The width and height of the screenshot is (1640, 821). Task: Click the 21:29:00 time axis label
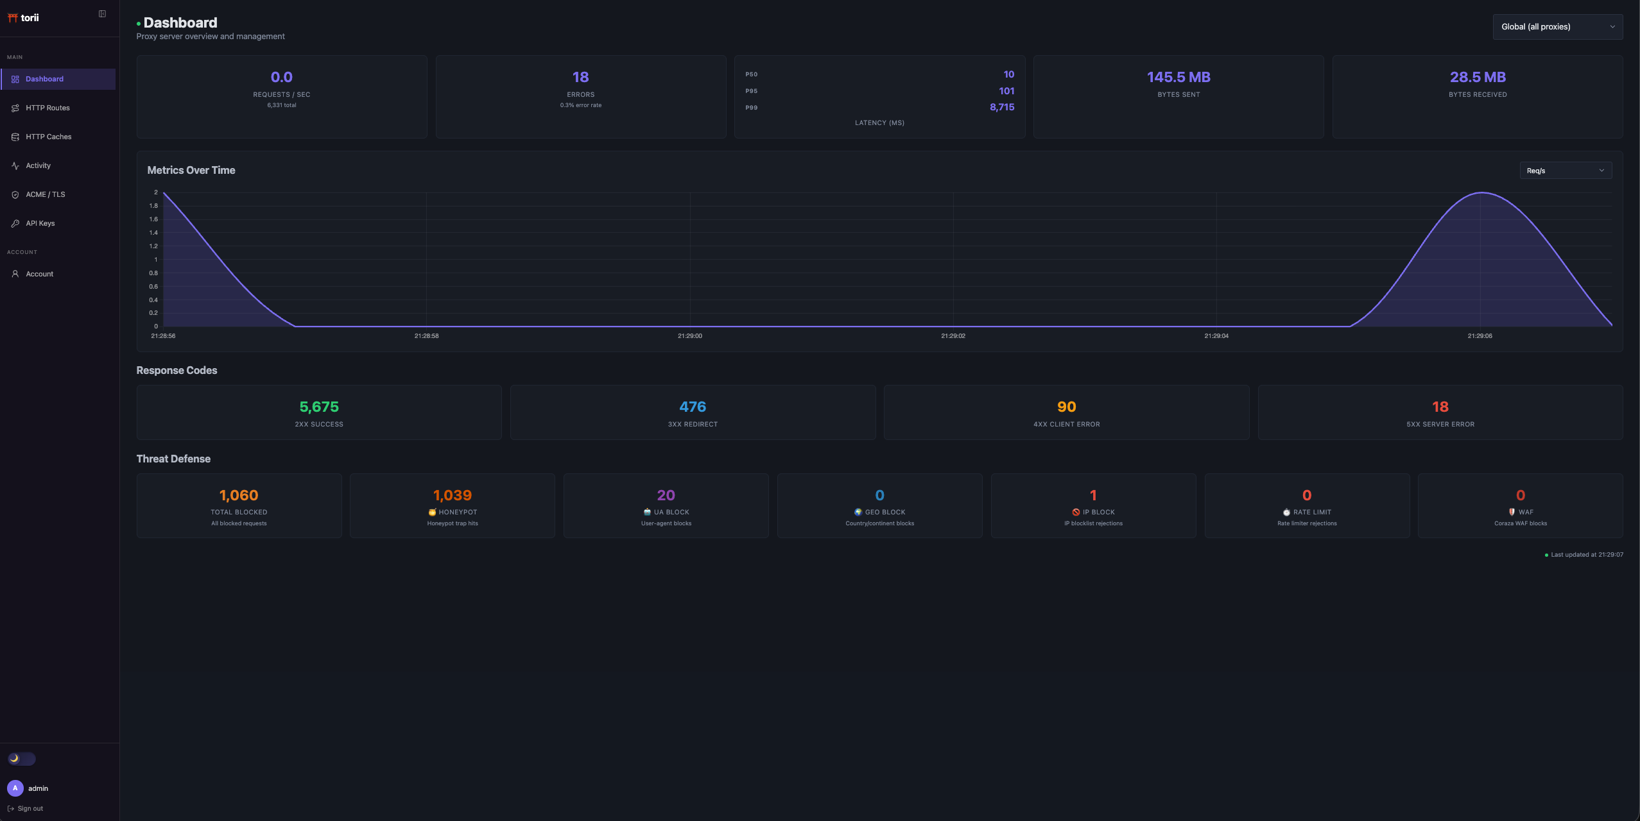point(690,336)
